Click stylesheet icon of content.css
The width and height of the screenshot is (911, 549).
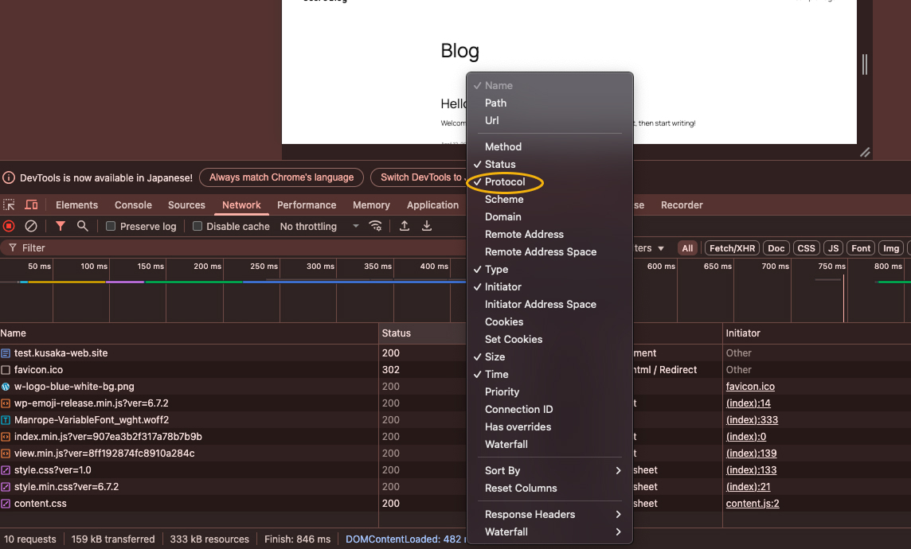(6, 504)
